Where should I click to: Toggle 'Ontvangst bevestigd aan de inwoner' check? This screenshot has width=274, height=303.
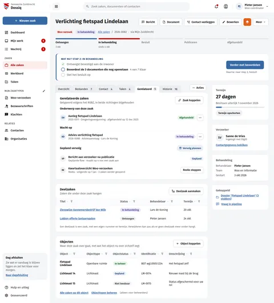tap(63, 64)
